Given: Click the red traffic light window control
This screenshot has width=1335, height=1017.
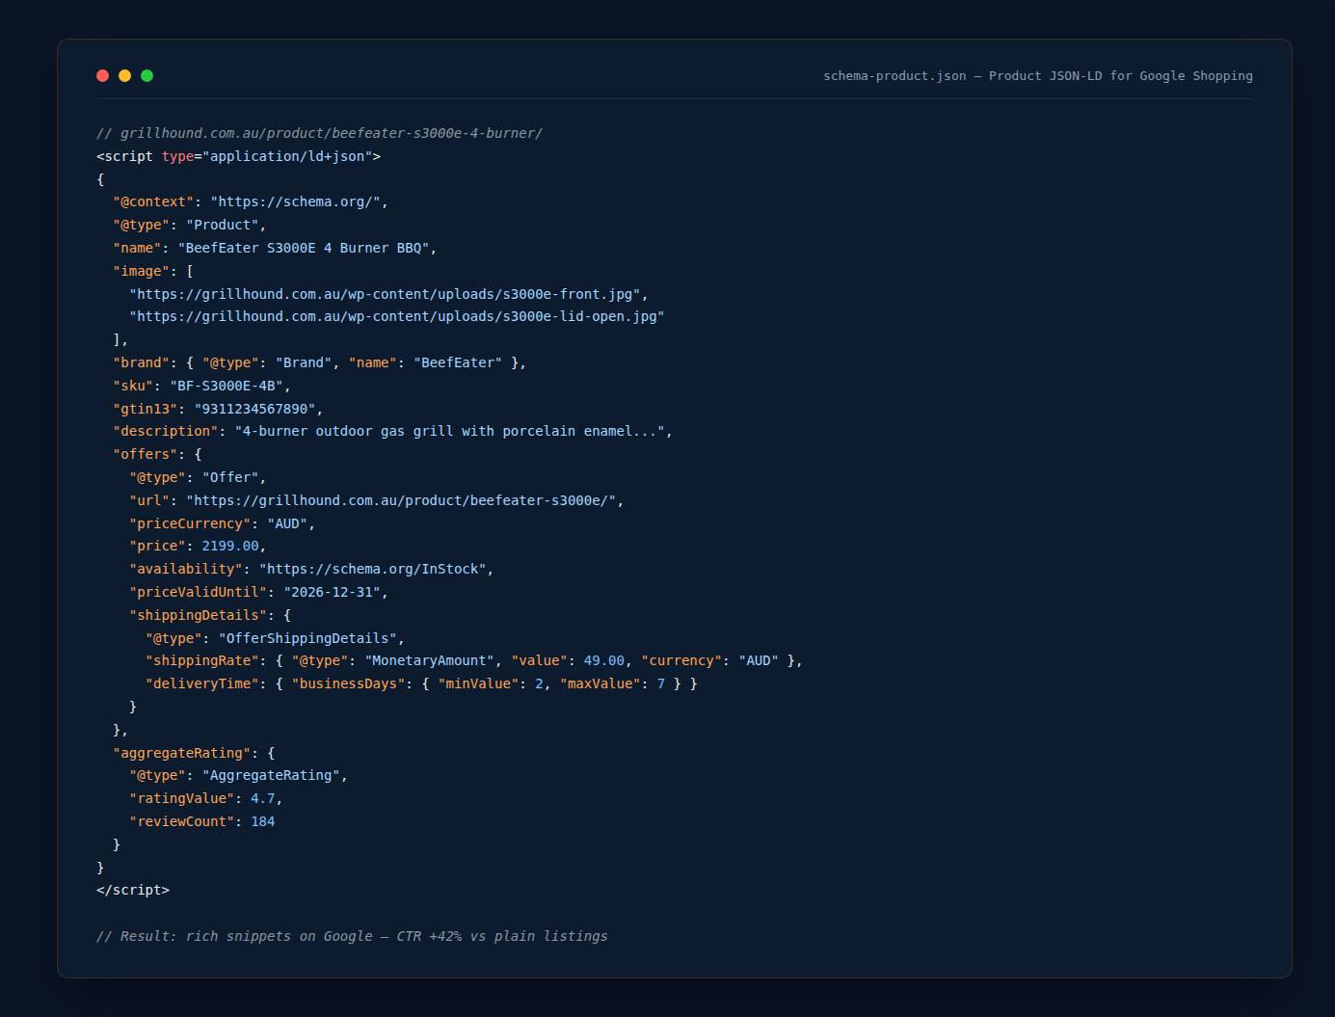Looking at the screenshot, I should pos(102,75).
